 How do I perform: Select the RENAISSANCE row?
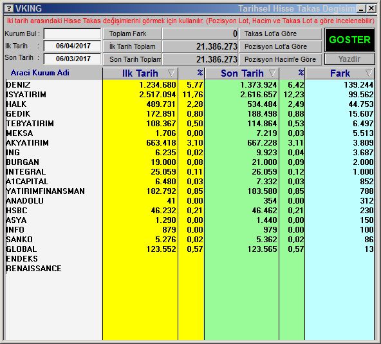(189, 269)
